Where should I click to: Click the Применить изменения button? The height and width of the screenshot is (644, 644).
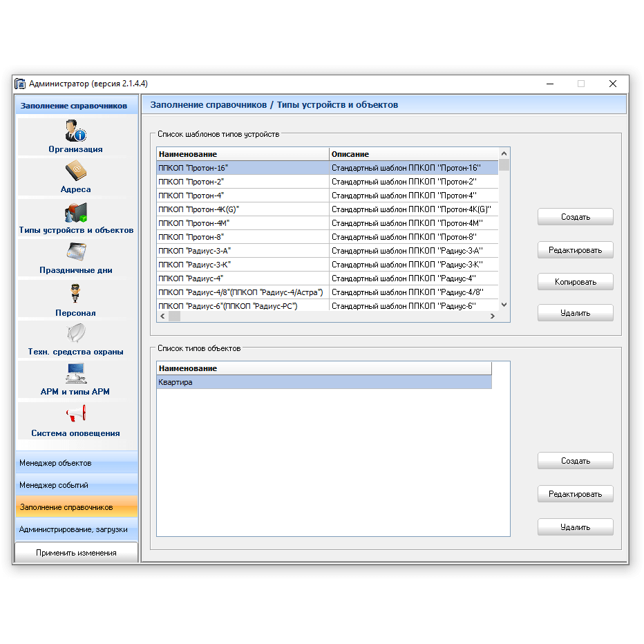[77, 553]
